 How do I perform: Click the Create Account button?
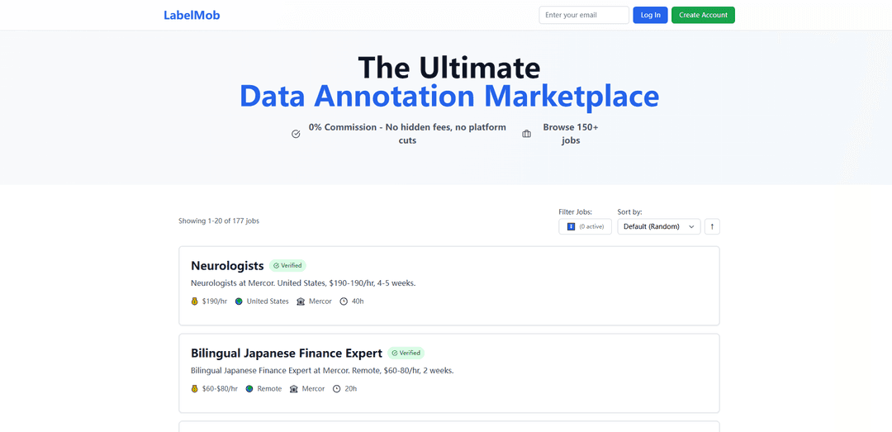pyautogui.click(x=702, y=15)
